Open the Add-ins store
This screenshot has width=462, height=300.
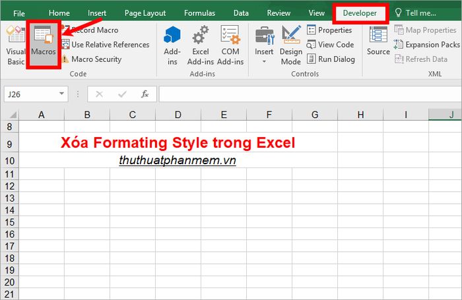coord(172,45)
